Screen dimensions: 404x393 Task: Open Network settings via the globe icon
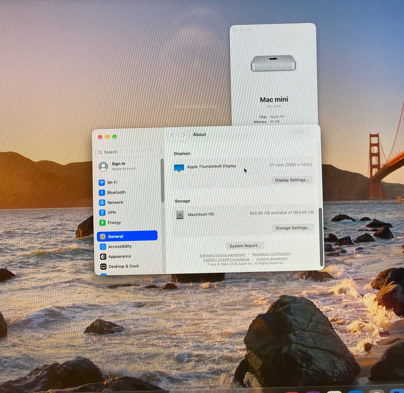coord(102,203)
